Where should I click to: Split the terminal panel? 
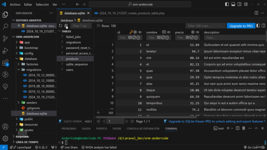pyautogui.click(x=237, y=128)
